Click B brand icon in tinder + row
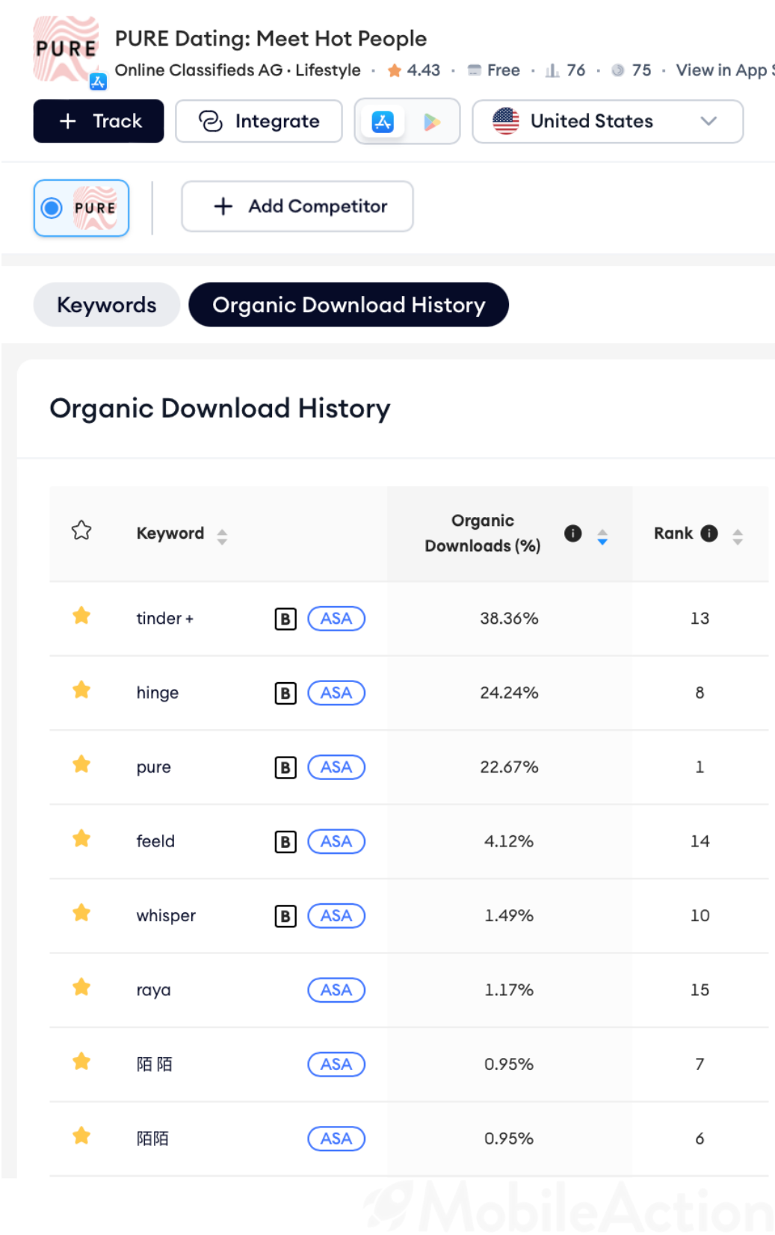 [x=285, y=619]
